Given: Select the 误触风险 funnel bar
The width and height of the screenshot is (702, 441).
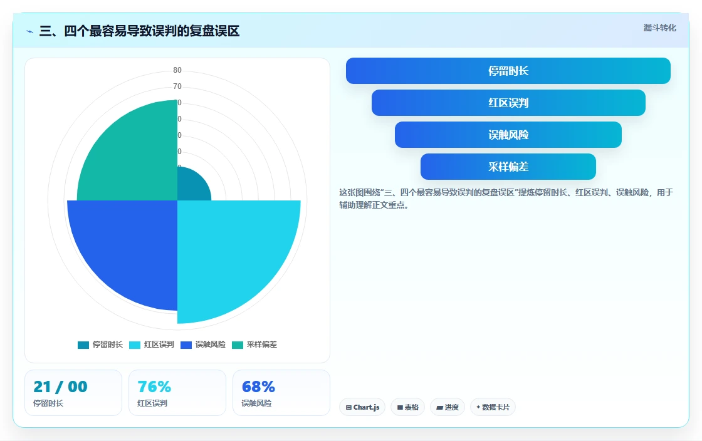Looking at the screenshot, I should point(508,135).
